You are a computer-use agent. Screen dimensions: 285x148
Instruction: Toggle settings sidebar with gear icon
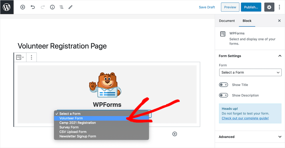coord(269,7)
